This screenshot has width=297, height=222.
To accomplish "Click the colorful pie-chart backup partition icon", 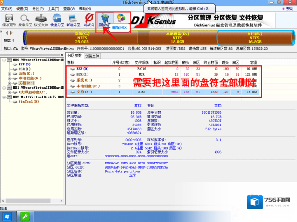I will pos(121,19).
